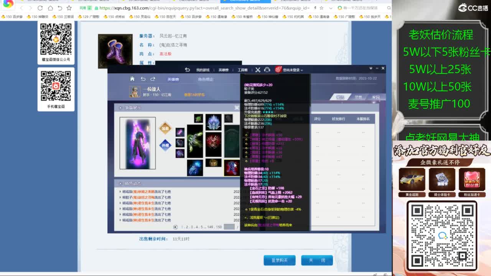Screen dimensions: 491x276
Task: Go to previous page of activity list
Action: (x=176, y=227)
